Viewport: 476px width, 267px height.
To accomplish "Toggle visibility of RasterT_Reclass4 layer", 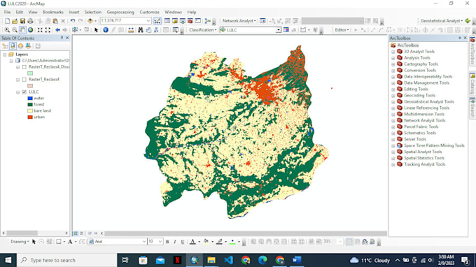I will (x=24, y=80).
